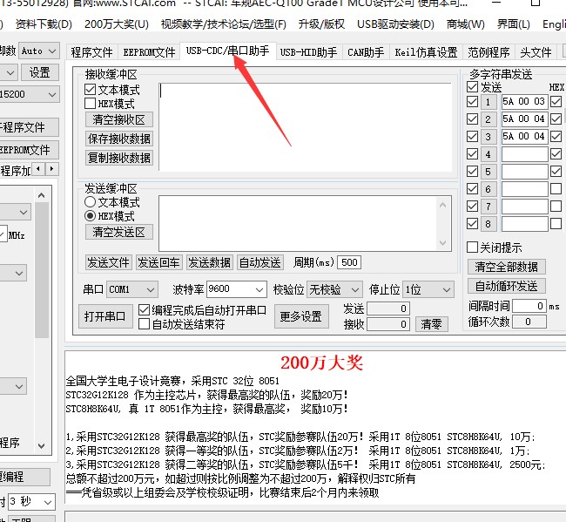
Task: Switch to the EEPROM文件 tab
Action: tap(149, 52)
